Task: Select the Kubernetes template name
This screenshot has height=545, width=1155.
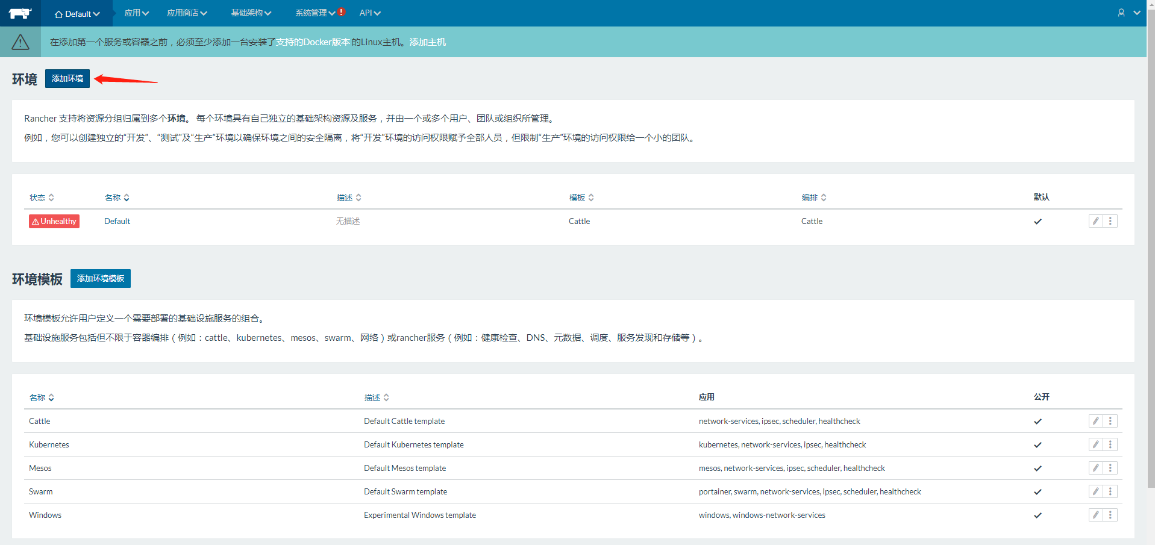Action: click(x=49, y=444)
